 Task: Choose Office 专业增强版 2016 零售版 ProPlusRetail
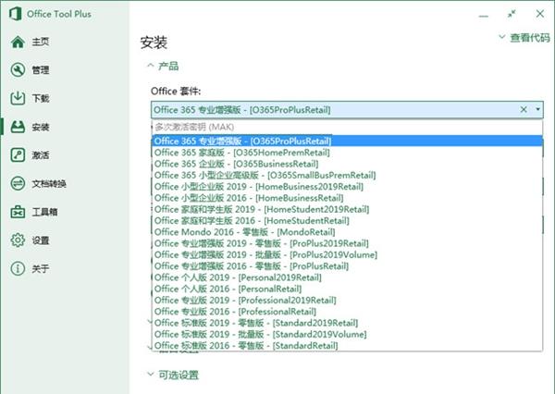pos(347,265)
